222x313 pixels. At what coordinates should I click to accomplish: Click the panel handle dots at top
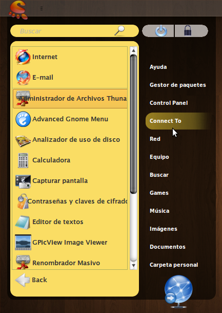point(42,8)
